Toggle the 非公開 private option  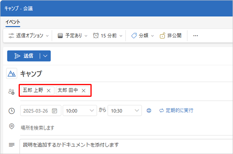click(170, 36)
